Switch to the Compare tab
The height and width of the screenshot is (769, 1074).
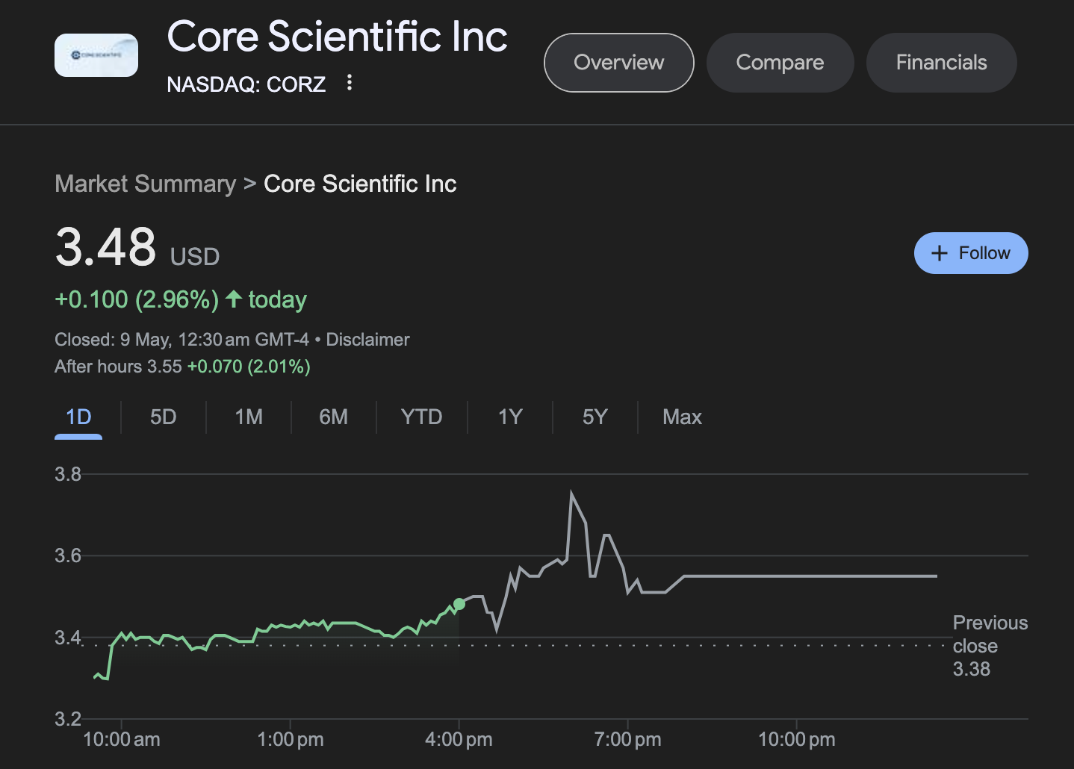[780, 63]
